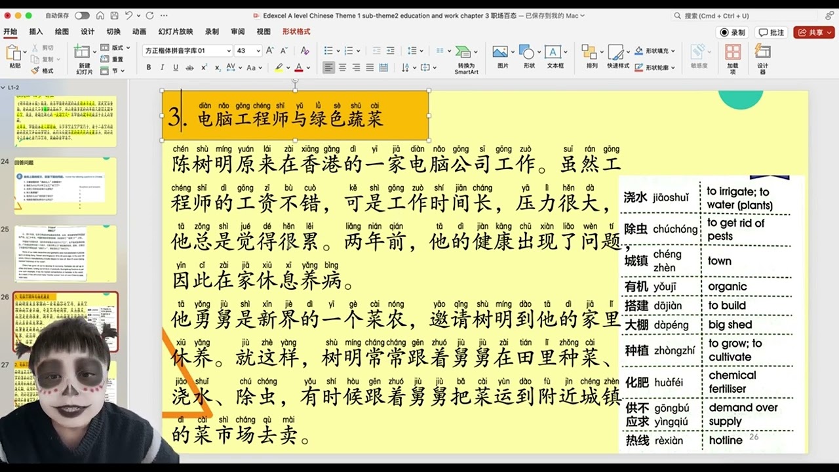Click the justify text icon
839x472 pixels.
[370, 68]
